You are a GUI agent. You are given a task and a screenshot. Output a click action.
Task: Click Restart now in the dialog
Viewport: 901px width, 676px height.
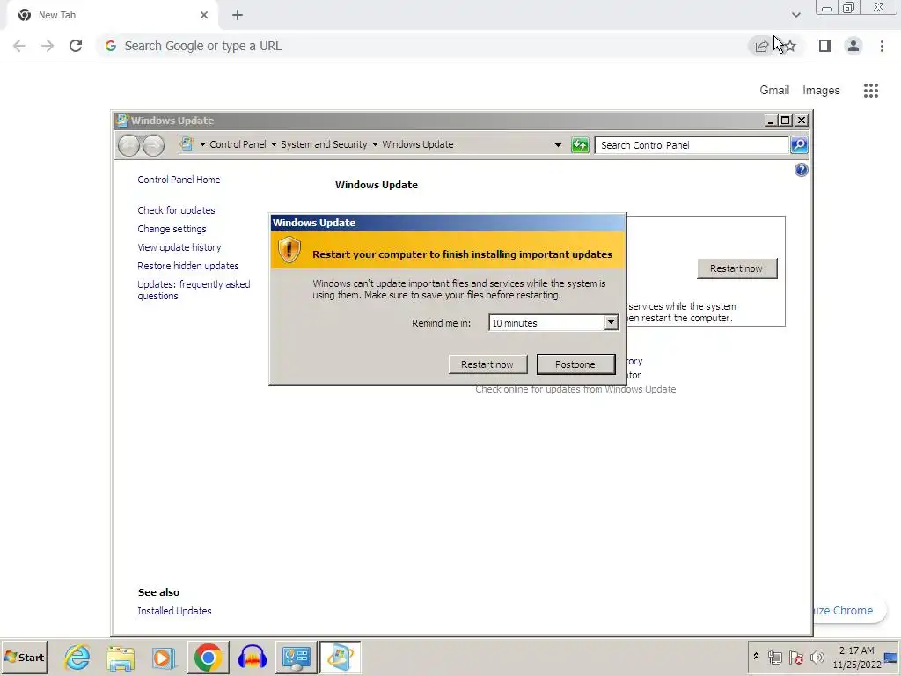pyautogui.click(x=487, y=364)
